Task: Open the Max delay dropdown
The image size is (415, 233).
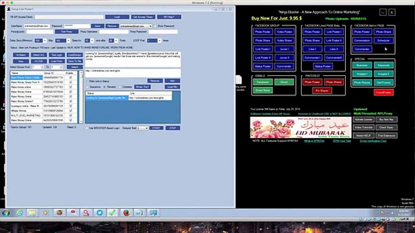Action: (x=68, y=40)
